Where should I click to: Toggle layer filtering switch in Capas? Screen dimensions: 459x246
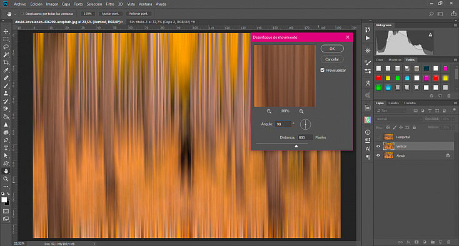pyautogui.click(x=454, y=110)
